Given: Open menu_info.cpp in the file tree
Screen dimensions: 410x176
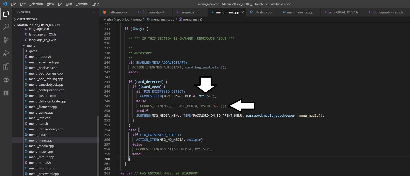Looking at the screenshot, I should coord(56,118).
